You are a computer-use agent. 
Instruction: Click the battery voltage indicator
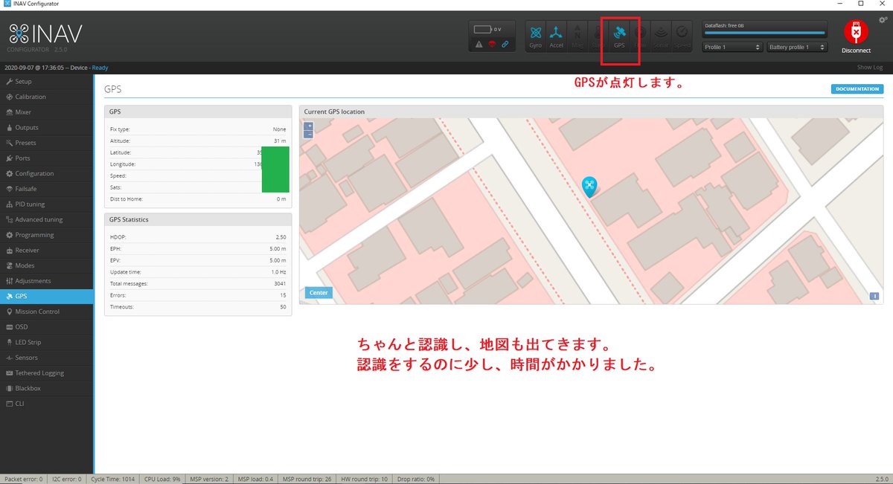(x=488, y=29)
